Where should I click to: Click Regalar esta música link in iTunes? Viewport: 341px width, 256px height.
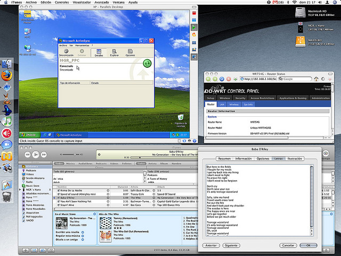(68, 236)
